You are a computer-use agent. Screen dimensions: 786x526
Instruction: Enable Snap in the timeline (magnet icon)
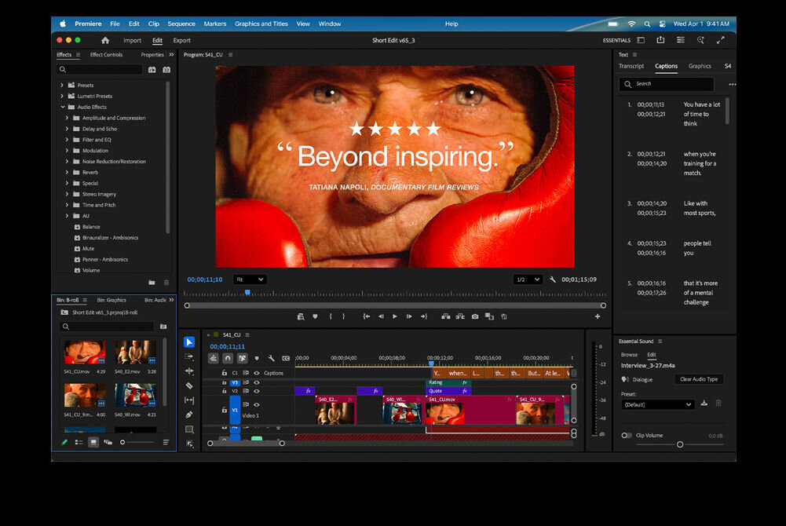(228, 359)
